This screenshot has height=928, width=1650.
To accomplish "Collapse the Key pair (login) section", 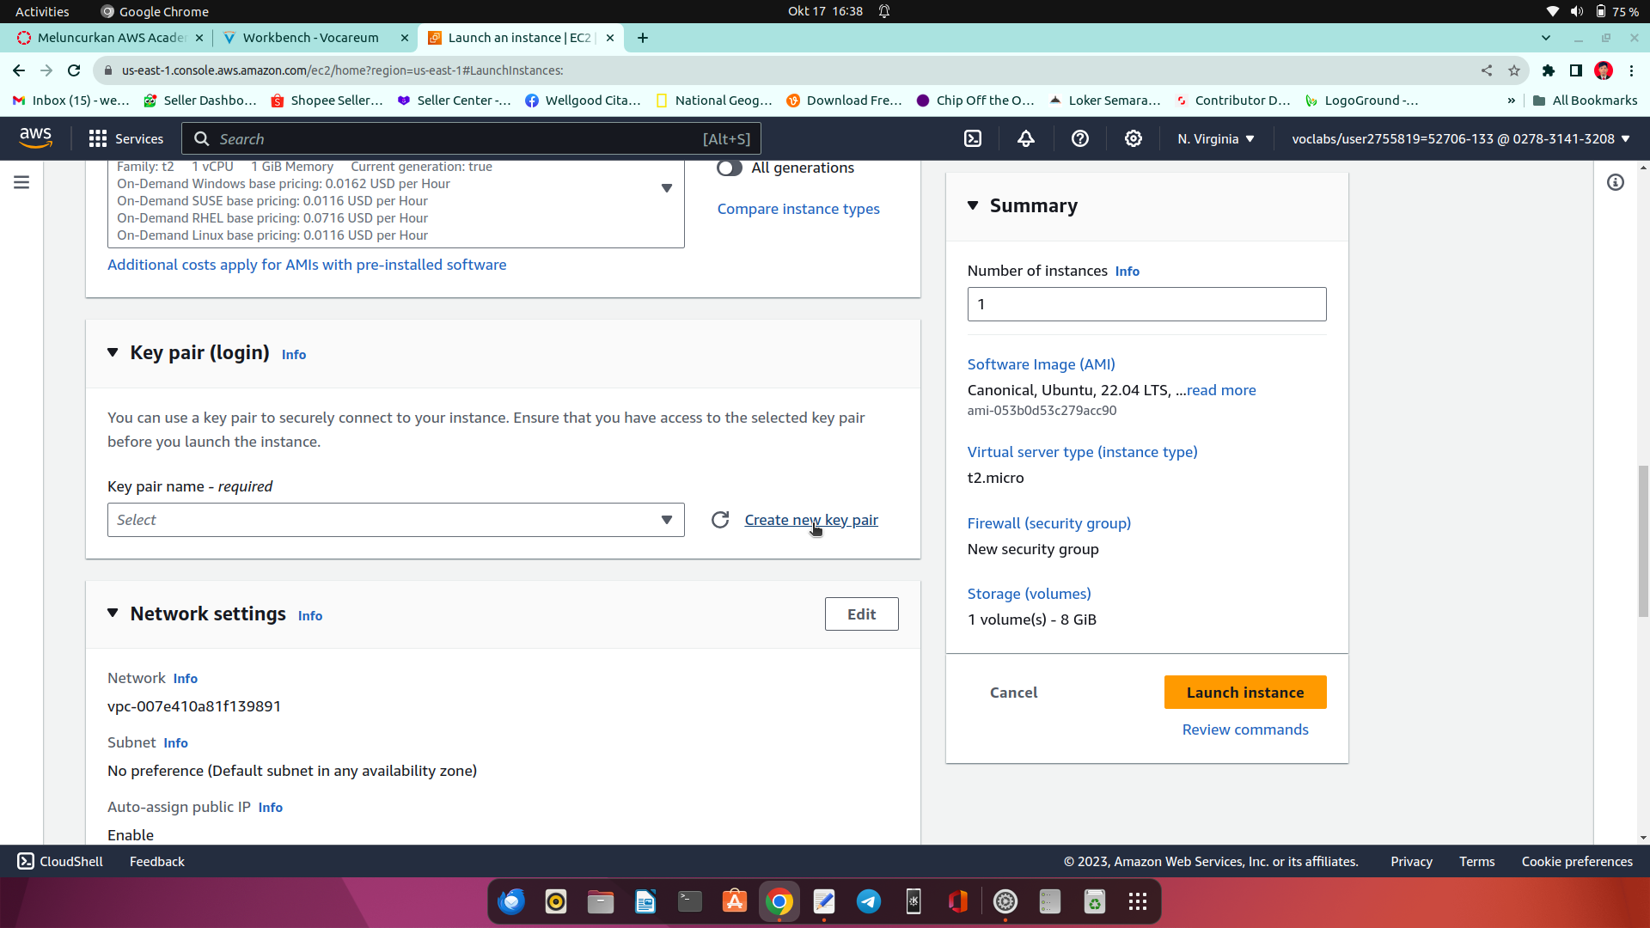I will [113, 352].
